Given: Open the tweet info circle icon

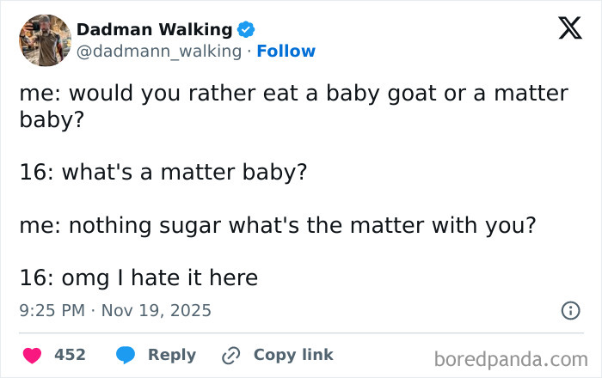Looking at the screenshot, I should [570, 311].
